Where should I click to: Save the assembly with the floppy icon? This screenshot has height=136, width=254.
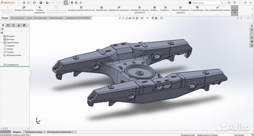41,2
